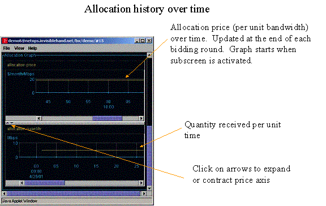Screen dimensions: 326x206
Task: Click the bottom window horizontal scrollbar thumb
Action: click(x=74, y=194)
